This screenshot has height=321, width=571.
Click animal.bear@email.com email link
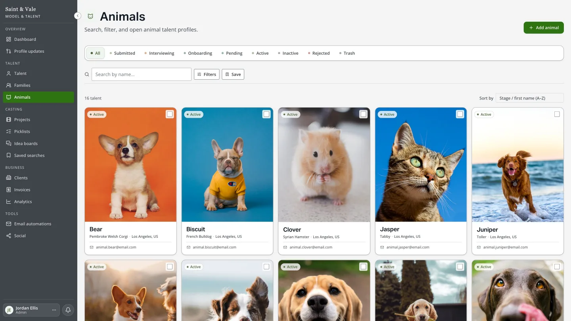116,247
